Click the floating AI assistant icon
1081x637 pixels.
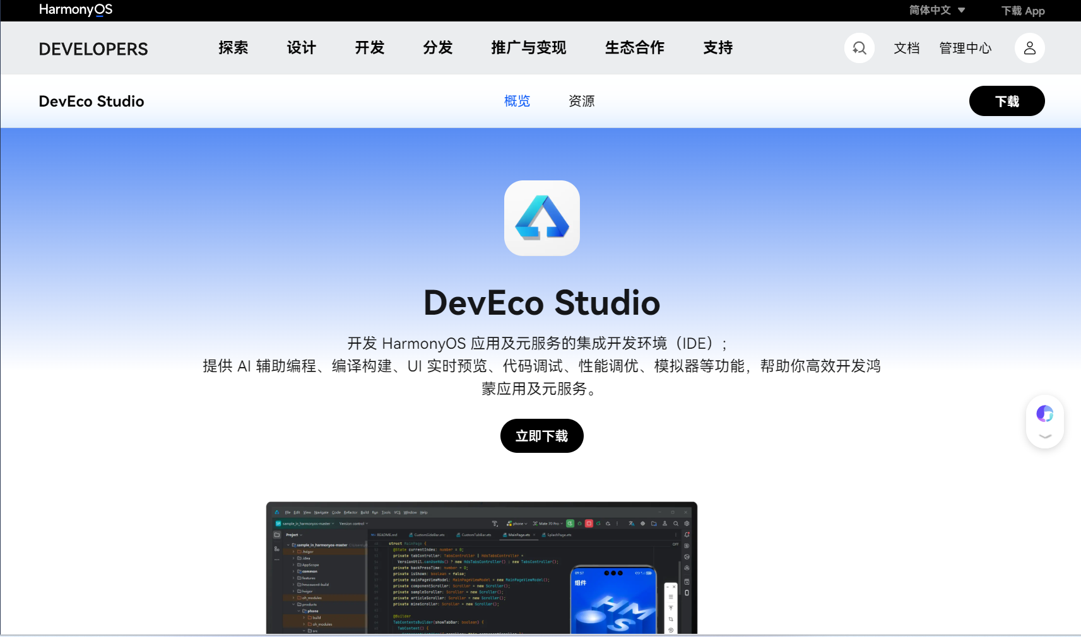pos(1045,414)
